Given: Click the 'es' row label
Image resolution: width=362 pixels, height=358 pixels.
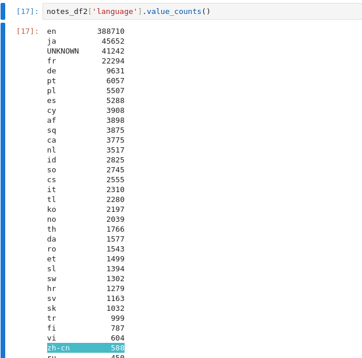Looking at the screenshot, I should 51,101.
